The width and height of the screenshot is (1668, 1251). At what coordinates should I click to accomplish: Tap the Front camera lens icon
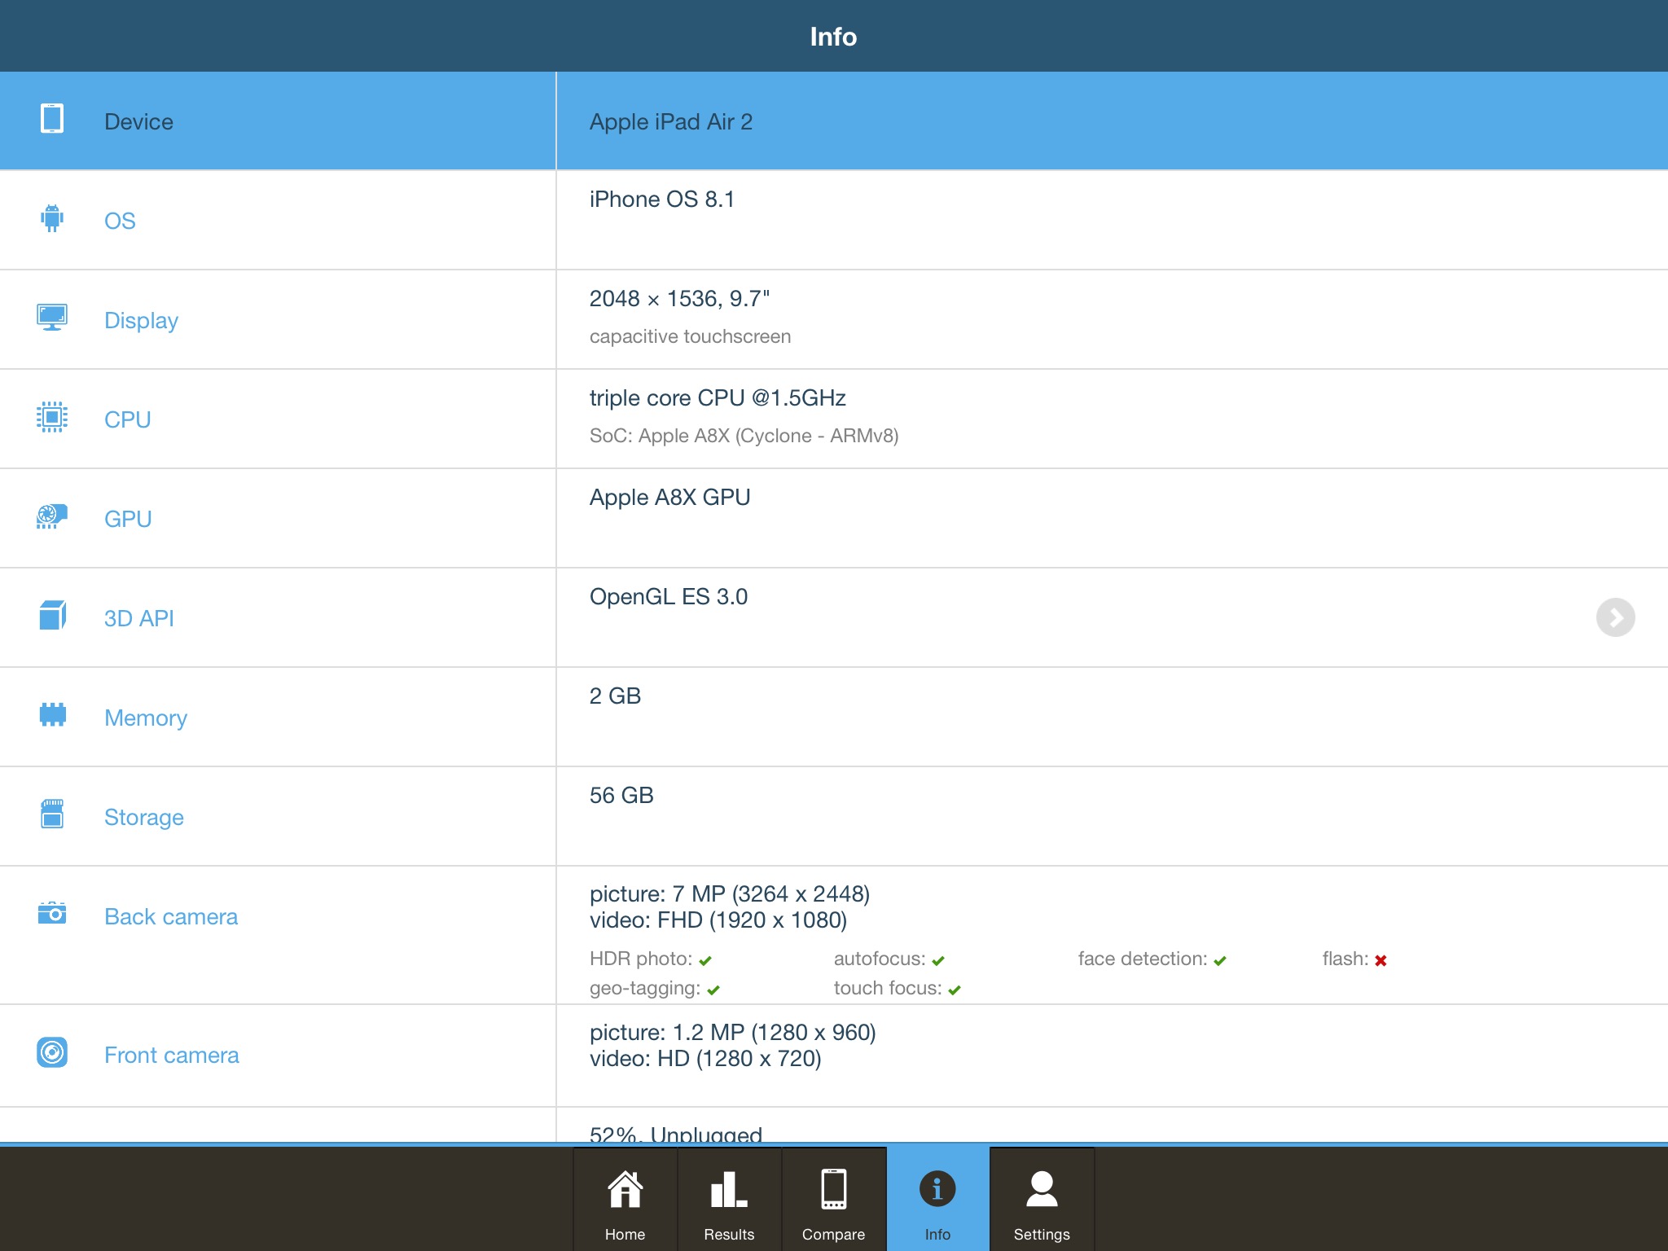[52, 1052]
